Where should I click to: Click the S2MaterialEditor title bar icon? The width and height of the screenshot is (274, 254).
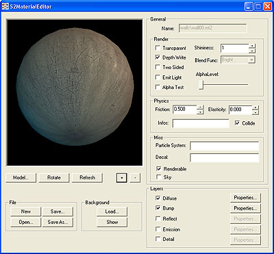tap(5, 6)
